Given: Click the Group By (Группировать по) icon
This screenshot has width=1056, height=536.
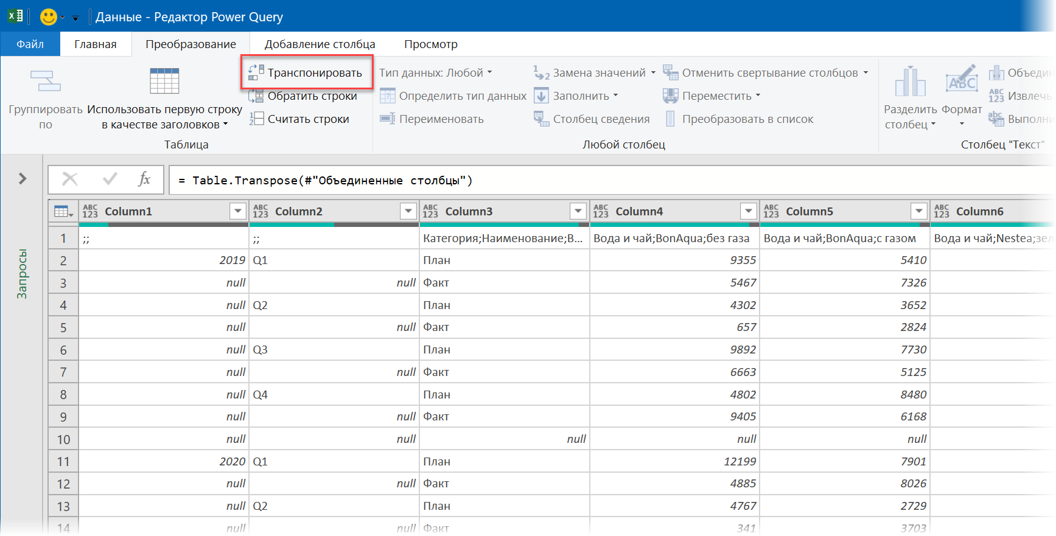Looking at the screenshot, I should tap(46, 80).
